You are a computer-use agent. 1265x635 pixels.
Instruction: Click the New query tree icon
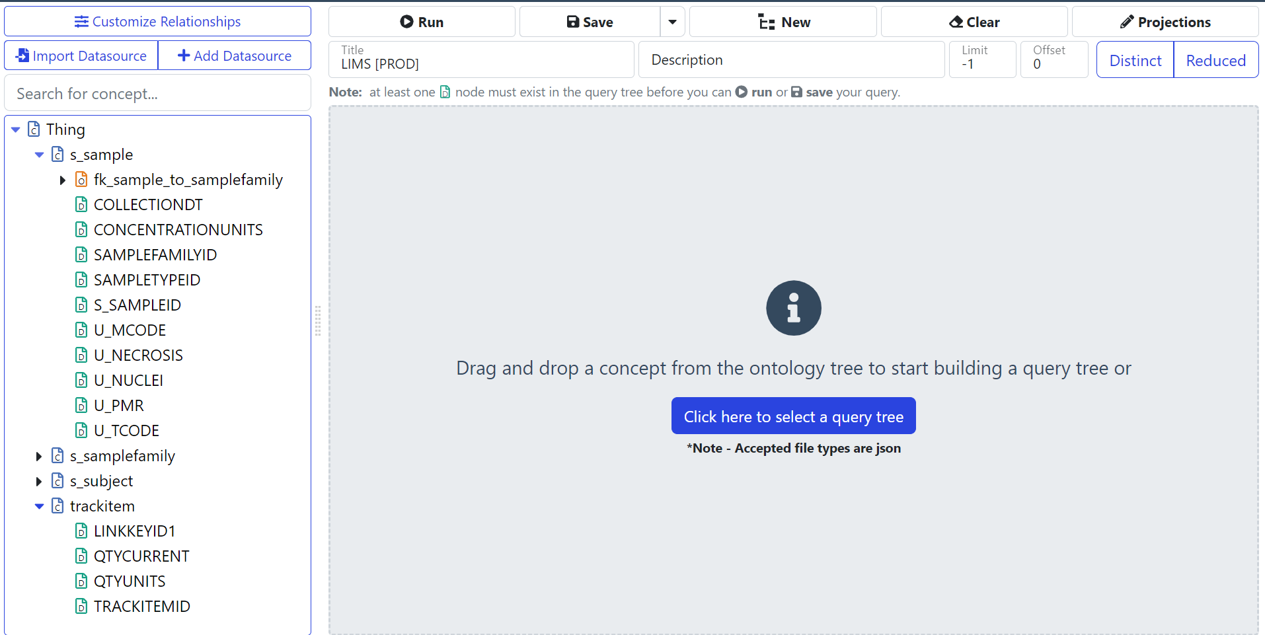coord(767,22)
